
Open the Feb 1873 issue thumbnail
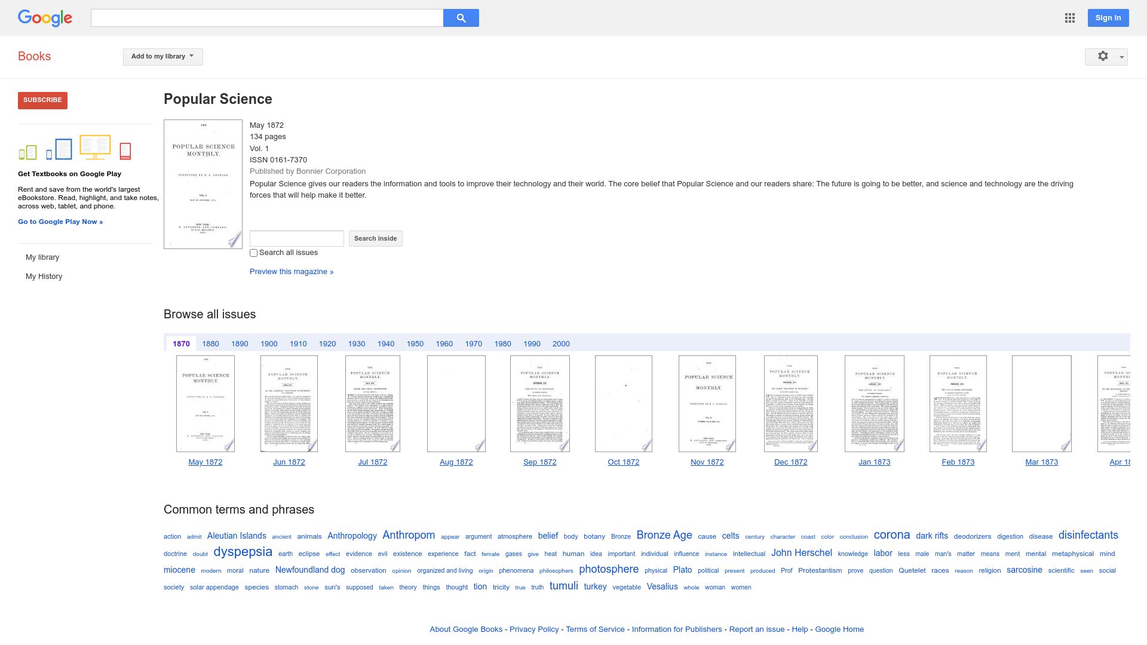pyautogui.click(x=958, y=404)
